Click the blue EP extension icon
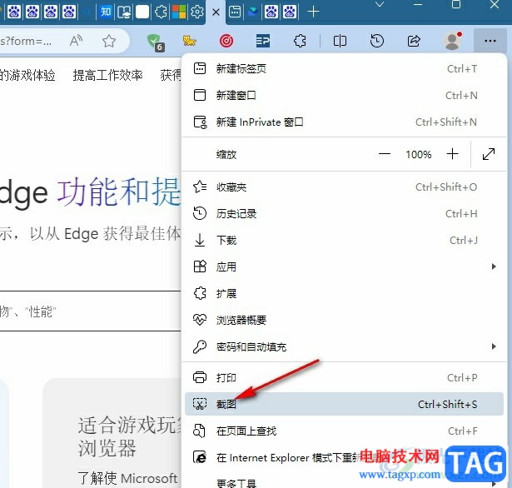This screenshot has width=512, height=488. tap(263, 41)
